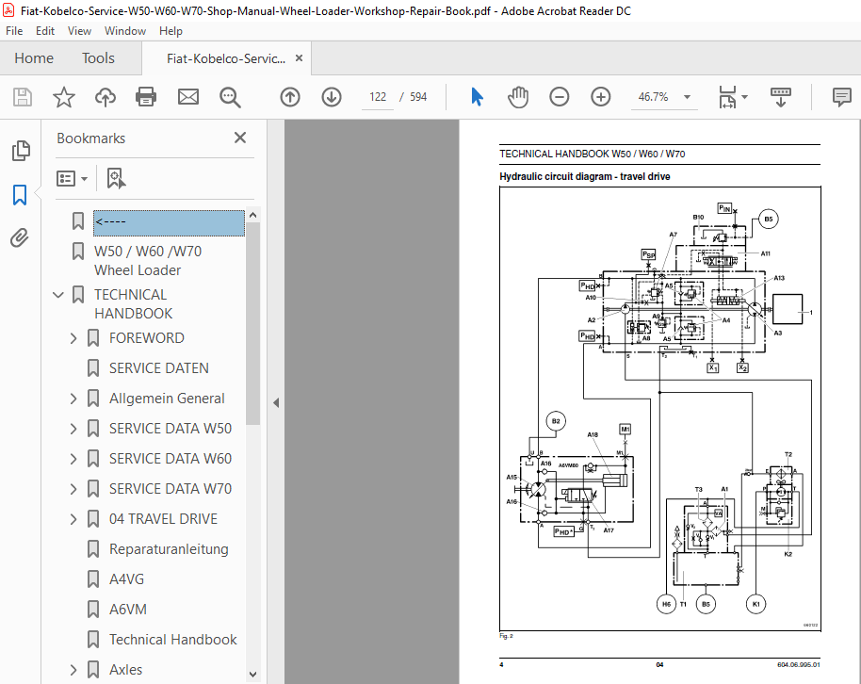The width and height of the screenshot is (861, 684).
Task: Zoom out with minus icon
Action: point(560,97)
